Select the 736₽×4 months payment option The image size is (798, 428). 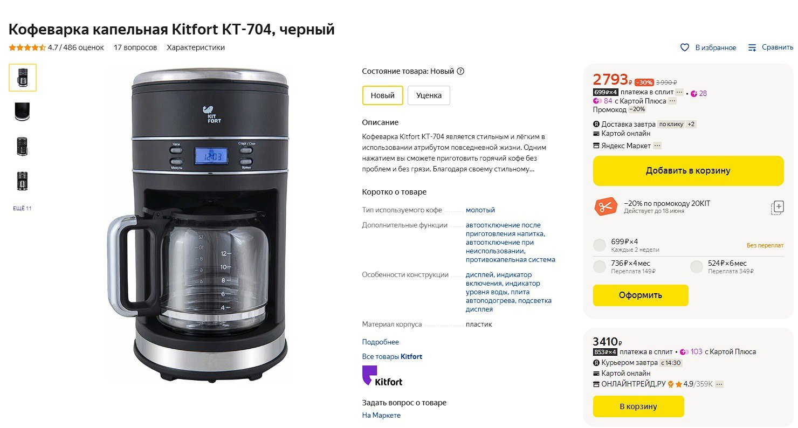click(x=600, y=267)
